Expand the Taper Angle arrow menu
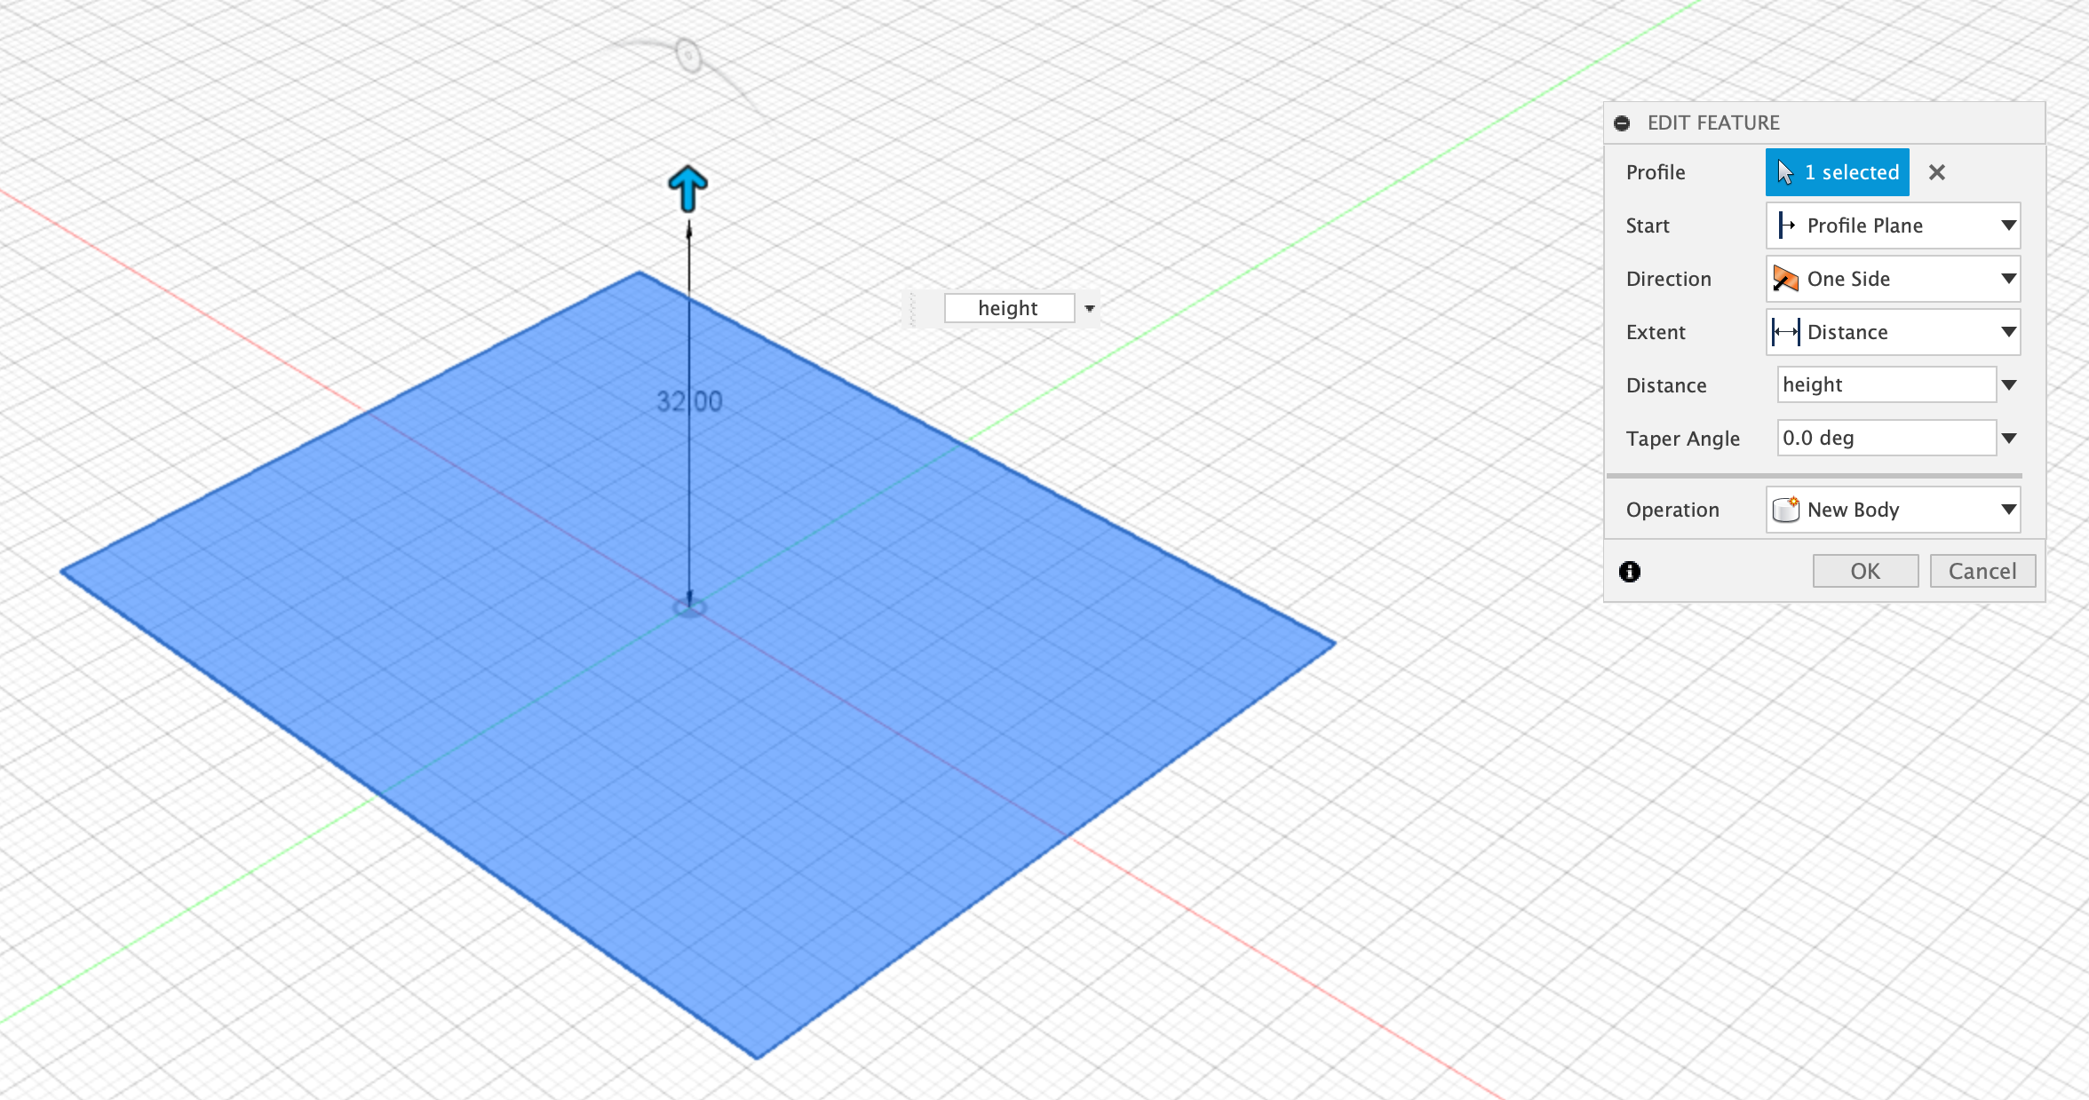The width and height of the screenshot is (2089, 1100). point(2009,439)
